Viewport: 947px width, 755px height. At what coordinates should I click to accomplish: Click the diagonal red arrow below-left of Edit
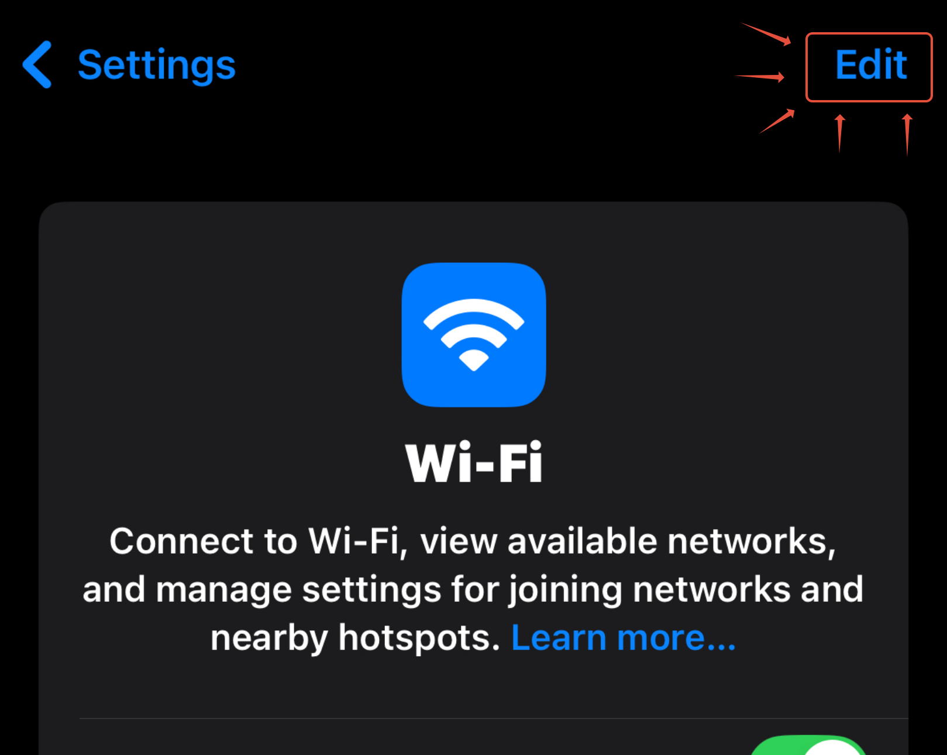[777, 121]
